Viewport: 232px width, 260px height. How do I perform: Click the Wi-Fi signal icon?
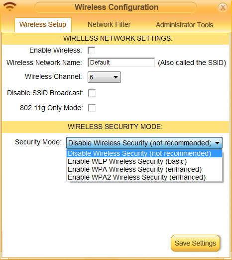click(x=10, y=6)
